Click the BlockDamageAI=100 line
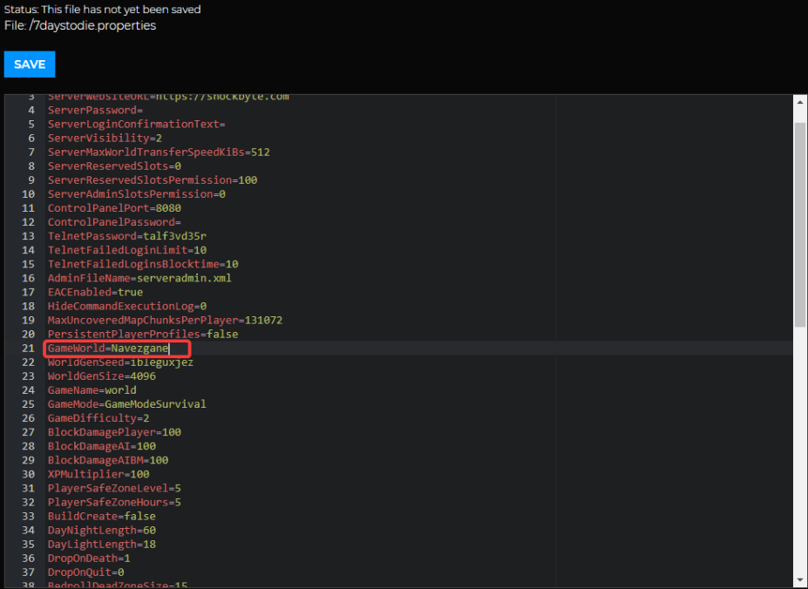Viewport: 808px width, 589px height. tap(101, 446)
